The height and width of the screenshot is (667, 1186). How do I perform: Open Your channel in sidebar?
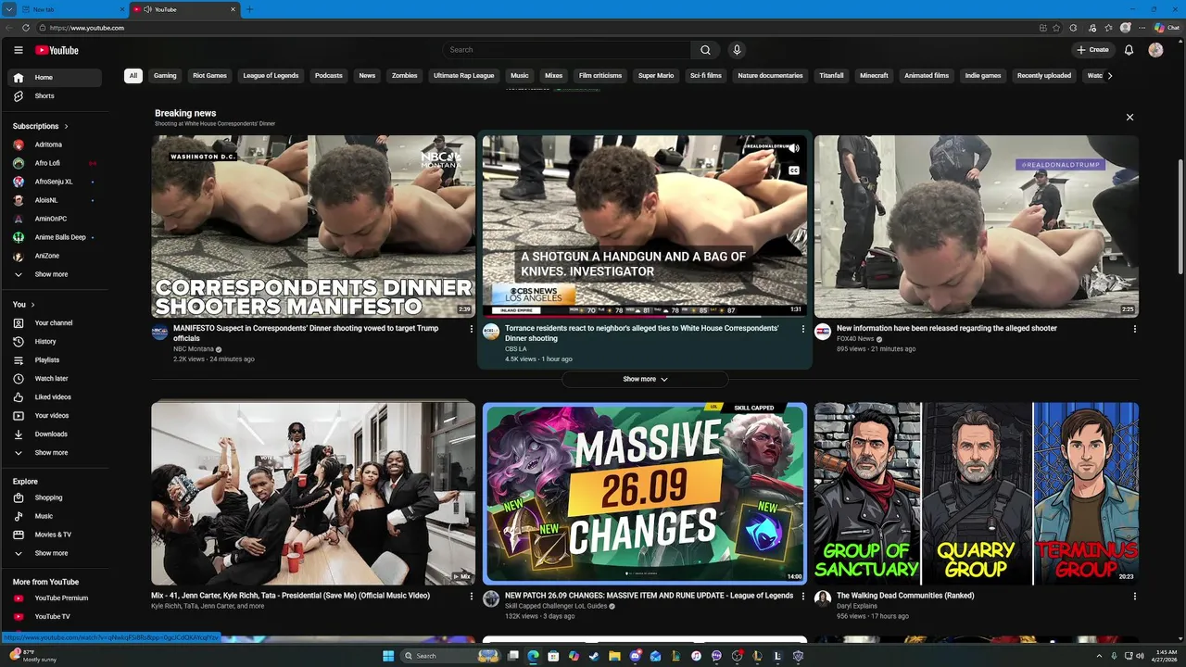[56, 323]
